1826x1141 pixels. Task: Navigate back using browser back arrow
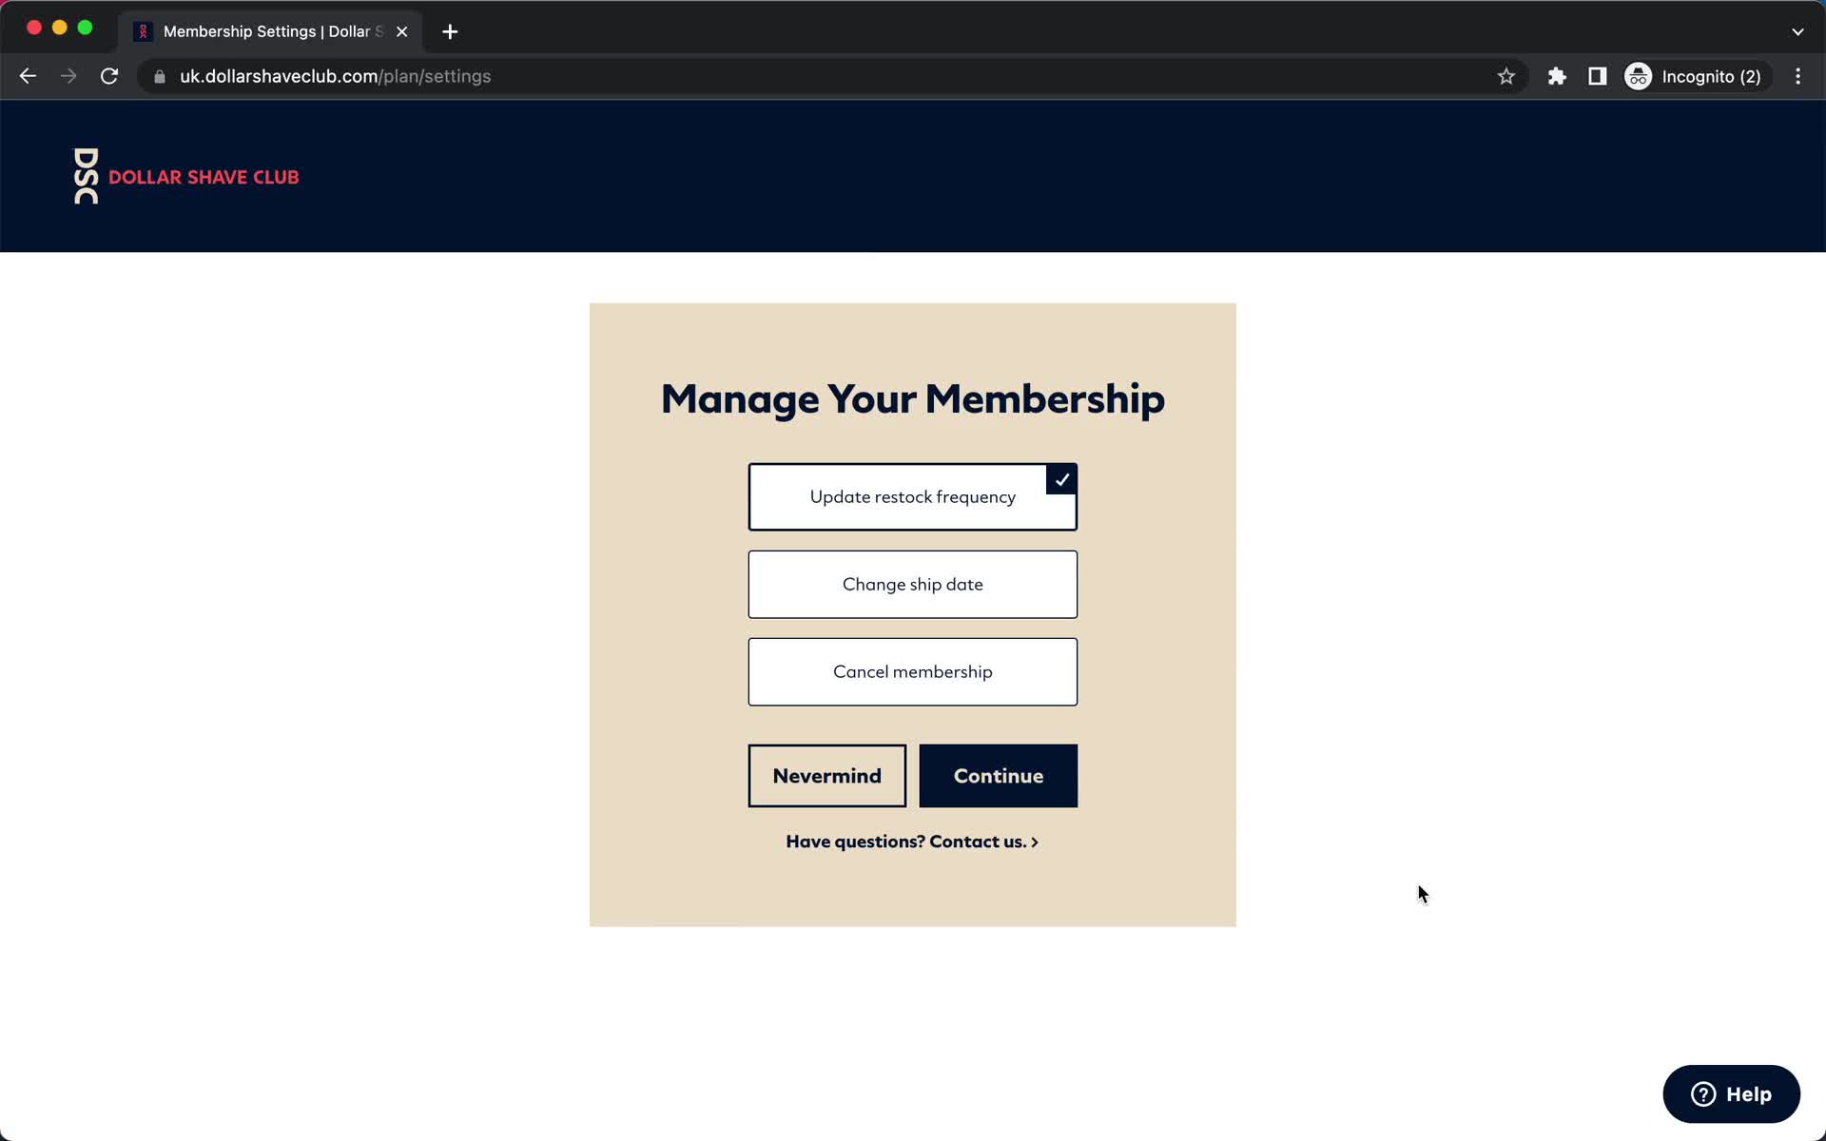[27, 75]
